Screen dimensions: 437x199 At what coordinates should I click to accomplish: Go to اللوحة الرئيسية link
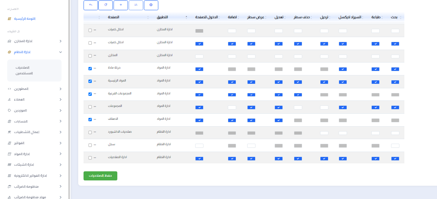tap(25, 19)
